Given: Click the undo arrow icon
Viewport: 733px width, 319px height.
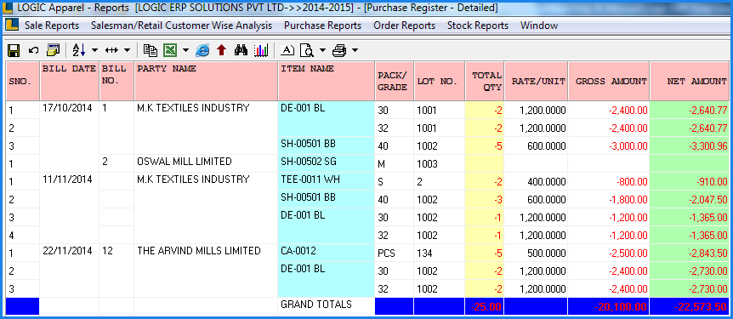Looking at the screenshot, I should pyautogui.click(x=33, y=49).
